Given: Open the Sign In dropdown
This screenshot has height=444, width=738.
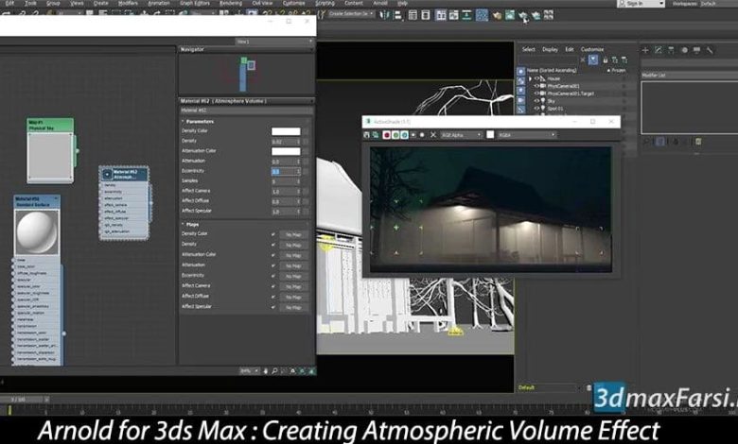Looking at the screenshot, I should click(x=641, y=3).
